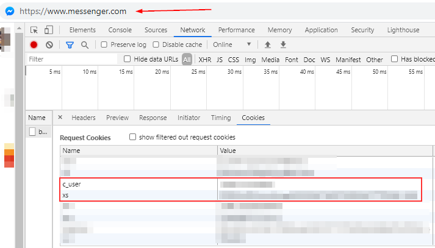435x248 pixels.
Task: Switch to the Console panel
Action: coord(120,30)
